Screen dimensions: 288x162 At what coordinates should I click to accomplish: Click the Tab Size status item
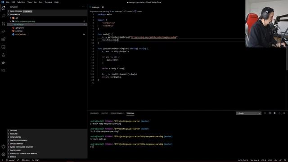click(255, 160)
